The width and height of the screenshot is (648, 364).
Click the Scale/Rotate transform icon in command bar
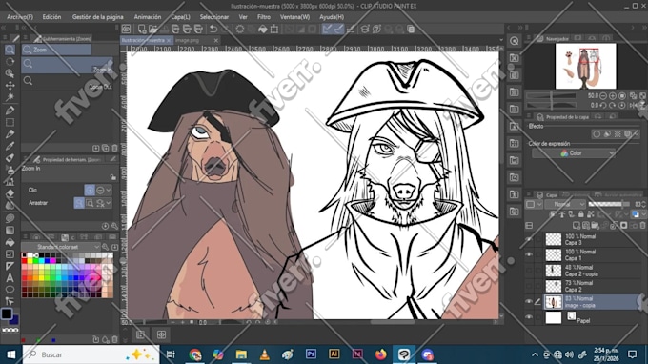pyautogui.click(x=274, y=29)
